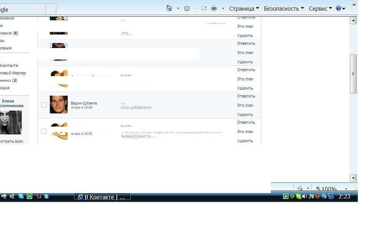The image size is (377, 250).
Task: Open the Страница menu
Action: (x=244, y=8)
